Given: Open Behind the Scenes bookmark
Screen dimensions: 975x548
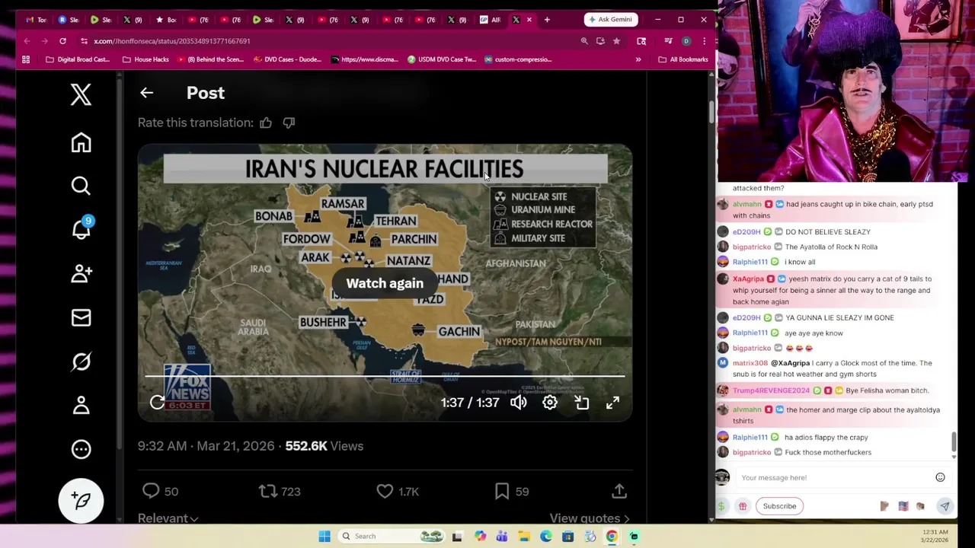Looking at the screenshot, I should coord(210,59).
